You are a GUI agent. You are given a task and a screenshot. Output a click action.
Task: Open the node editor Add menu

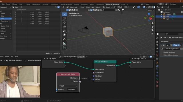coord(12,57)
